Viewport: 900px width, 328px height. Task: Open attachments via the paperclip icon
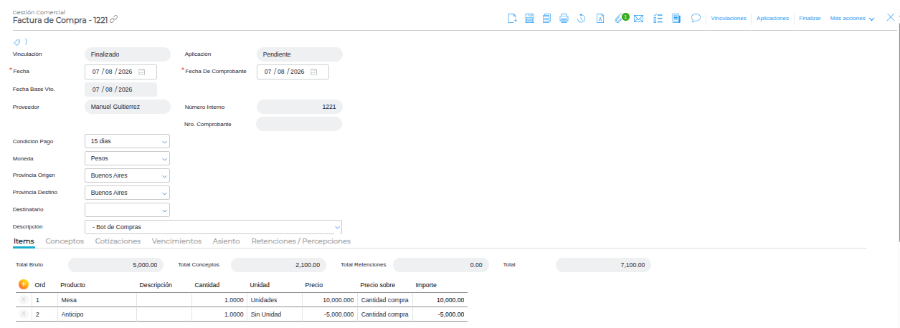pyautogui.click(x=619, y=19)
